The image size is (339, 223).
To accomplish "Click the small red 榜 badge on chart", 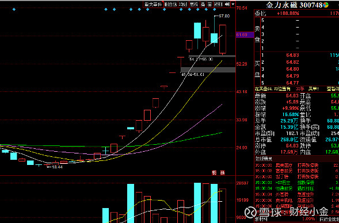I will pos(214,172).
